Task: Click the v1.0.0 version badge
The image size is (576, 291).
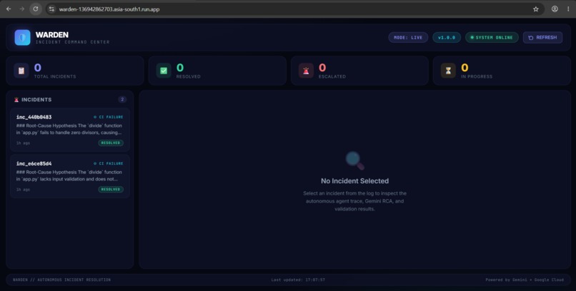Action: 447,37
